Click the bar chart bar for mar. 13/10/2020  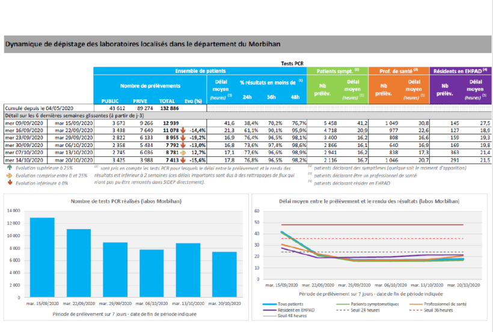[x=188, y=270]
